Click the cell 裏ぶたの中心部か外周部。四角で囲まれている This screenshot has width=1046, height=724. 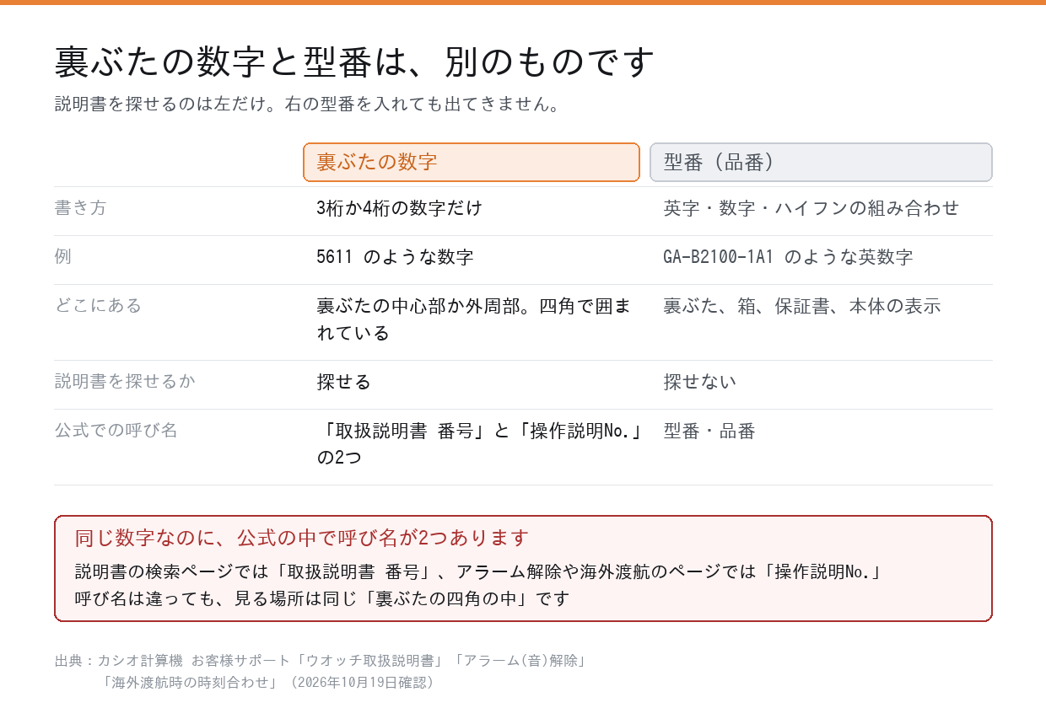[474, 319]
